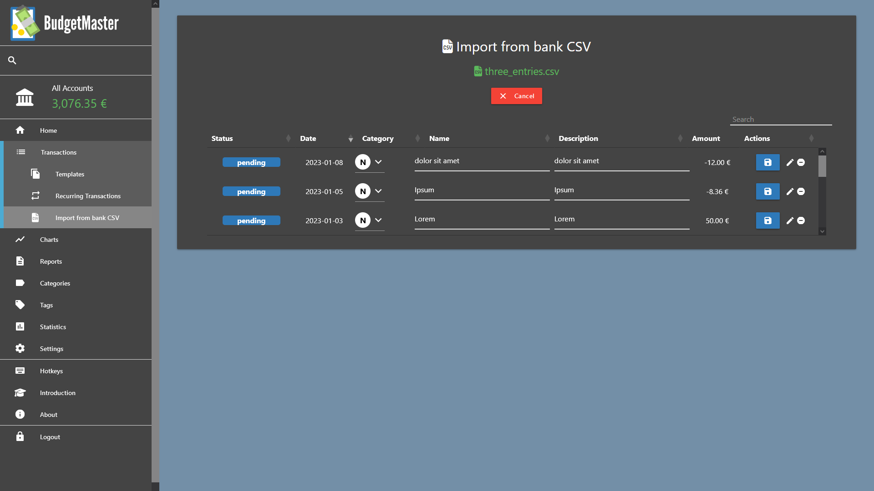Click the Charts line graph icon
The image size is (874, 491).
(20, 239)
